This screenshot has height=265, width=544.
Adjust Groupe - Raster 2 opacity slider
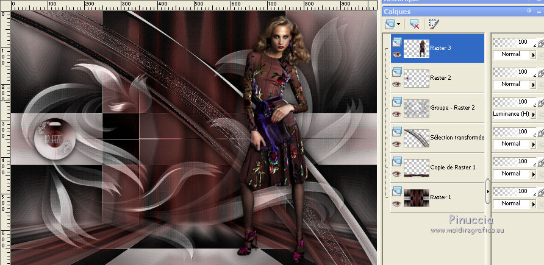pos(514,102)
